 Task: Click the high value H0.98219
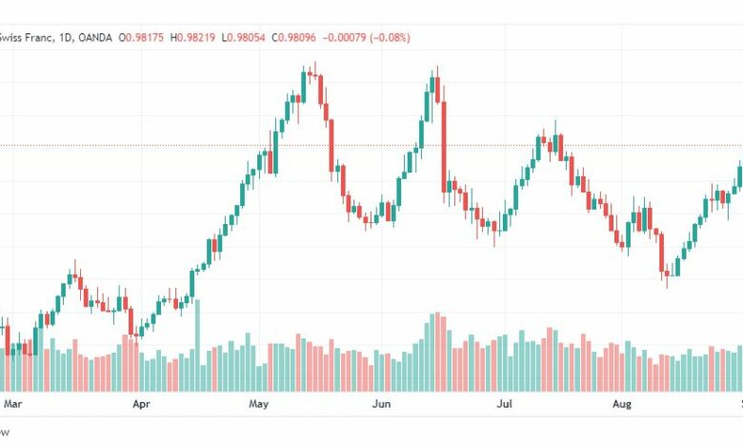[x=192, y=37]
